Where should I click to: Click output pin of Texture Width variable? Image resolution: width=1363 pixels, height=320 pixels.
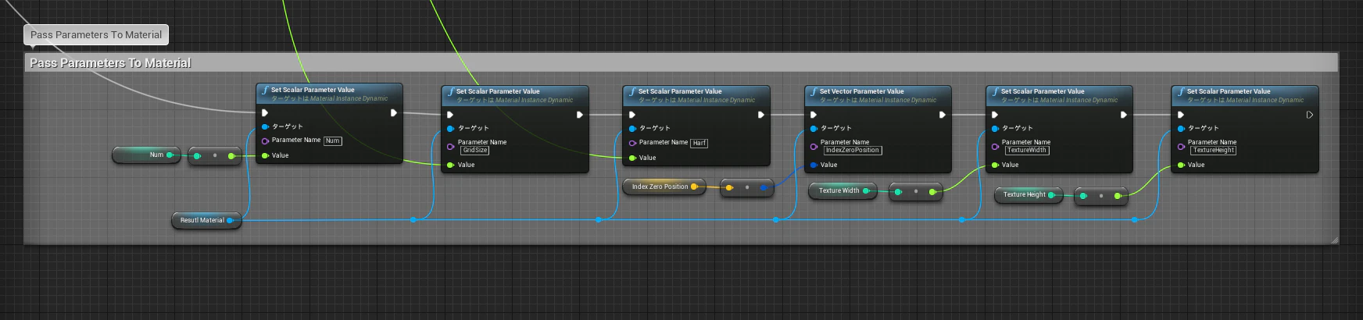[x=866, y=190]
